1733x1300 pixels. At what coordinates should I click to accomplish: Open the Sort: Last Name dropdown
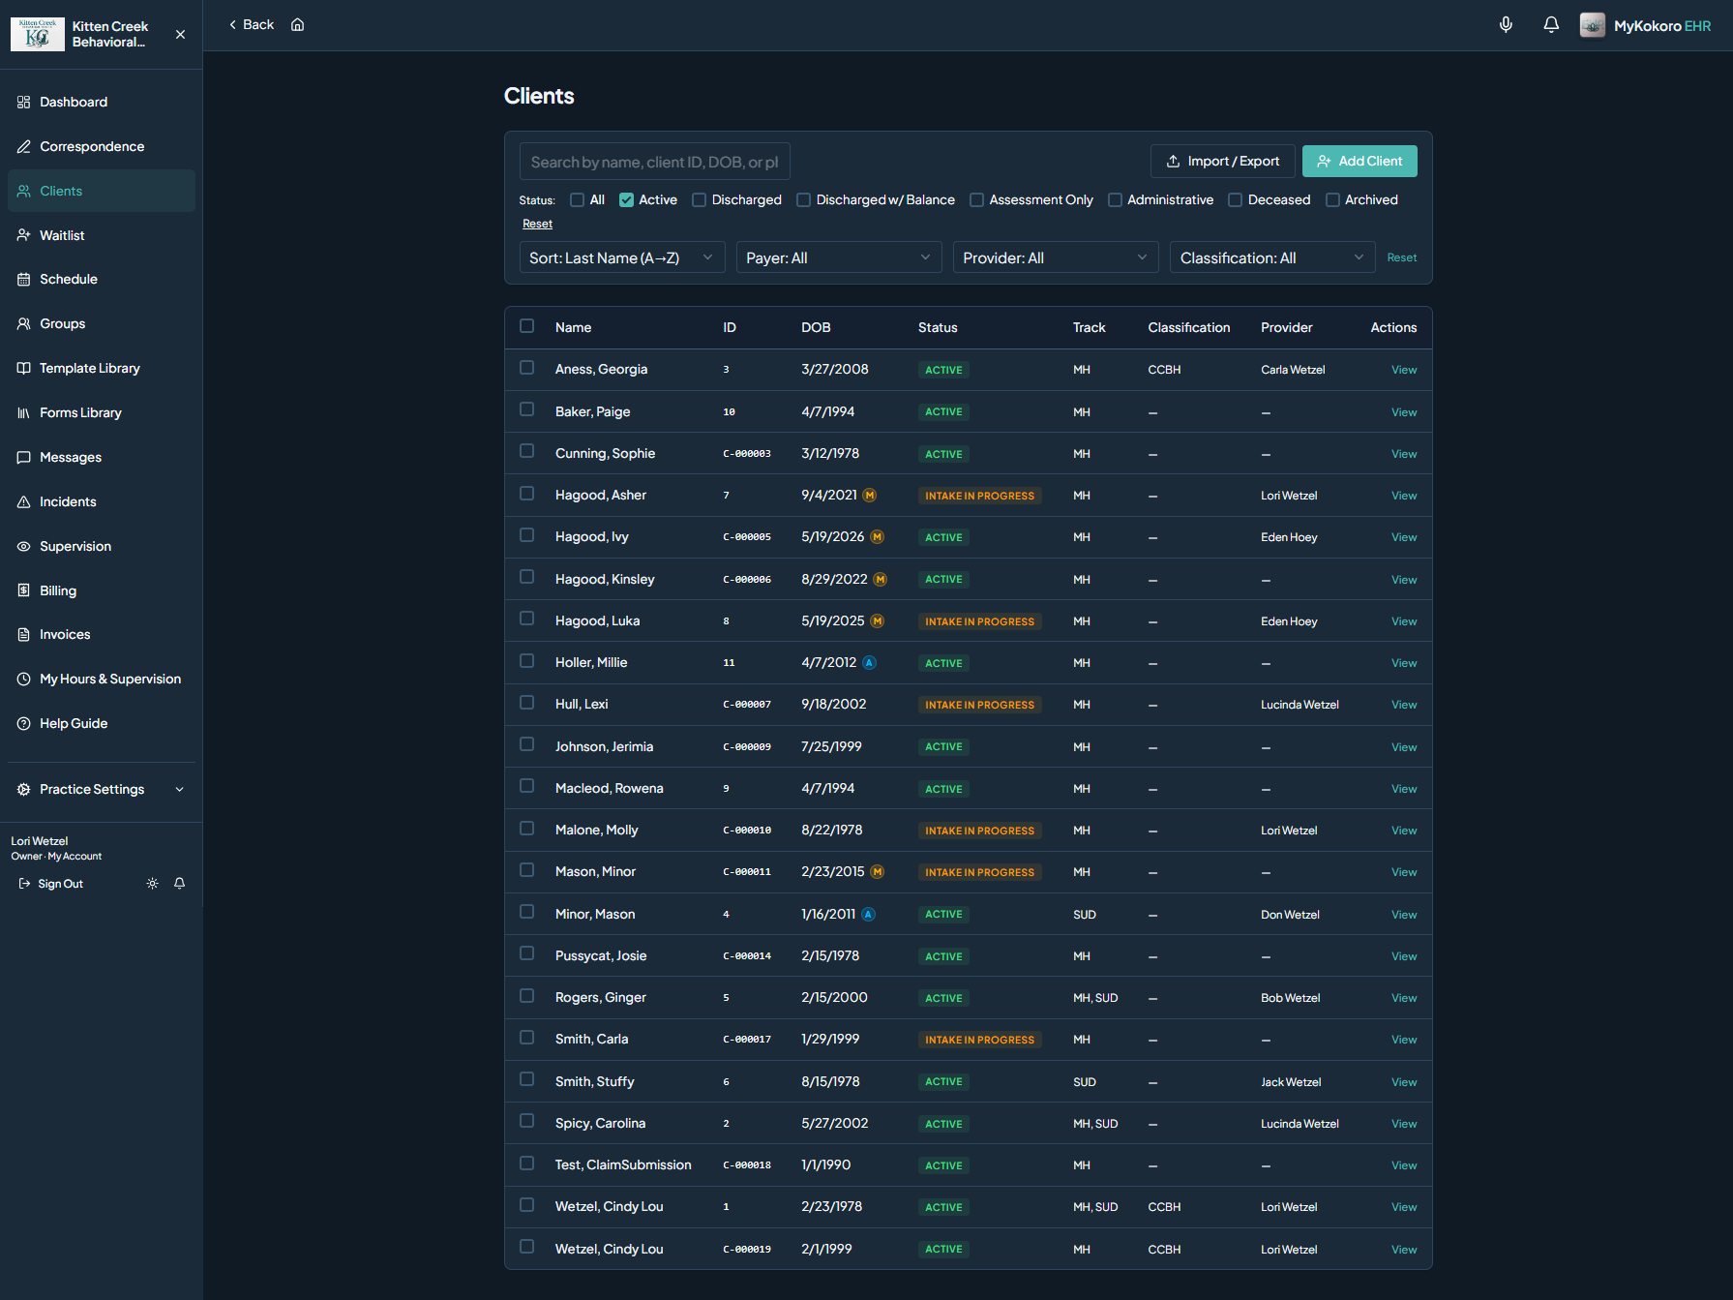[622, 257]
